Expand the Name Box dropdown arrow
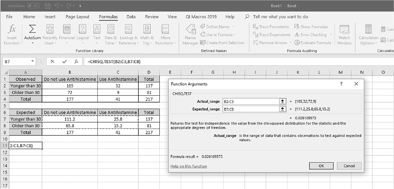This screenshot has height=189, width=394. (x=33, y=61)
